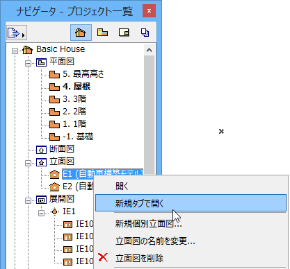Click the IE1 marker group icon
Screen dimensions: 290x269
click(x=54, y=211)
